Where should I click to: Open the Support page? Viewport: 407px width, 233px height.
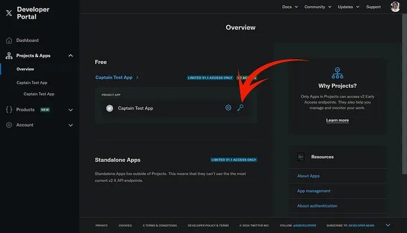tap(373, 7)
